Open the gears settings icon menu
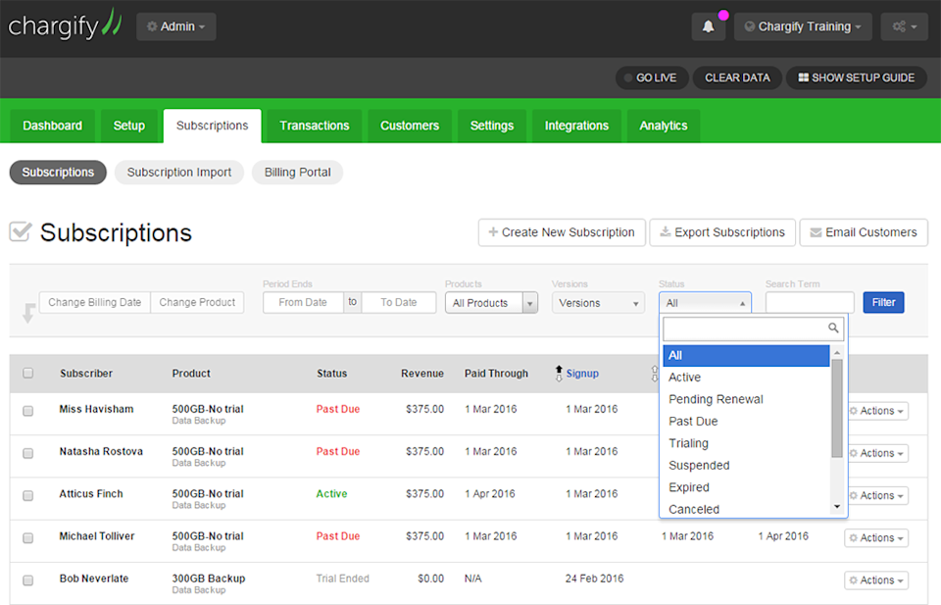The width and height of the screenshot is (941, 605). [x=905, y=27]
